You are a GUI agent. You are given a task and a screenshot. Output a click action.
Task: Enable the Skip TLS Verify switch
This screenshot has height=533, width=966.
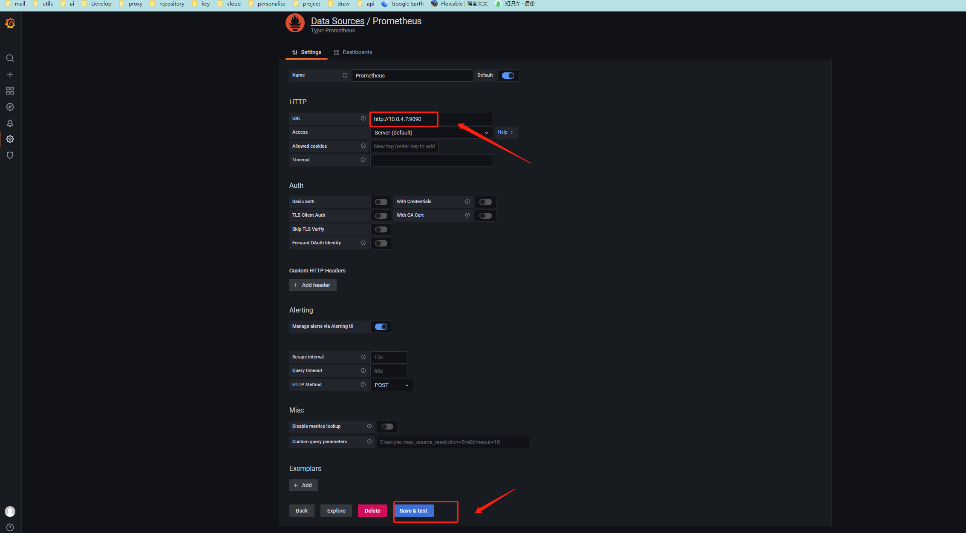[x=381, y=229]
